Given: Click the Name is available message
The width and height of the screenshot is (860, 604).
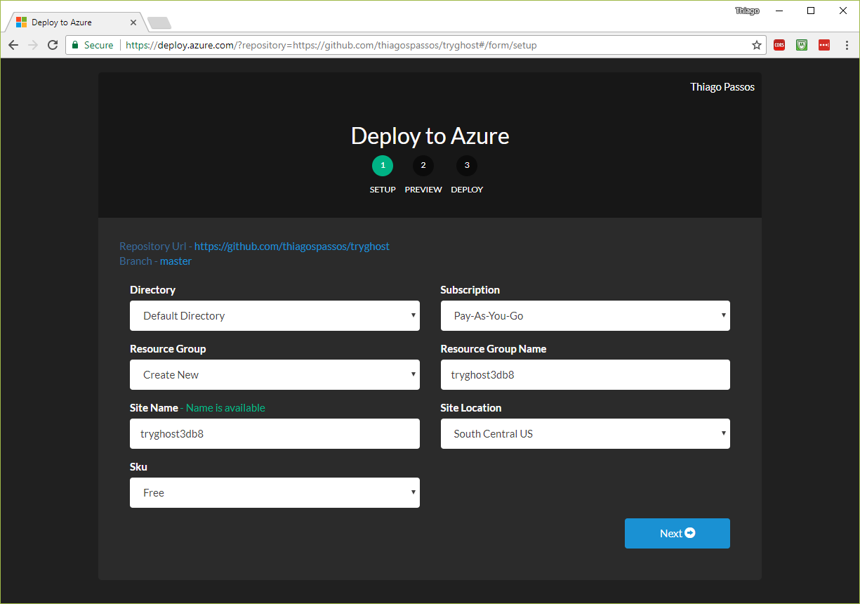Looking at the screenshot, I should (x=225, y=408).
